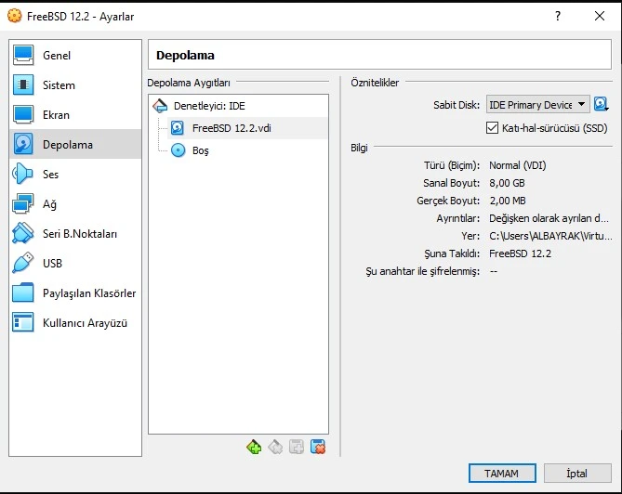
Task: Click the İptal button
Action: [x=577, y=474]
